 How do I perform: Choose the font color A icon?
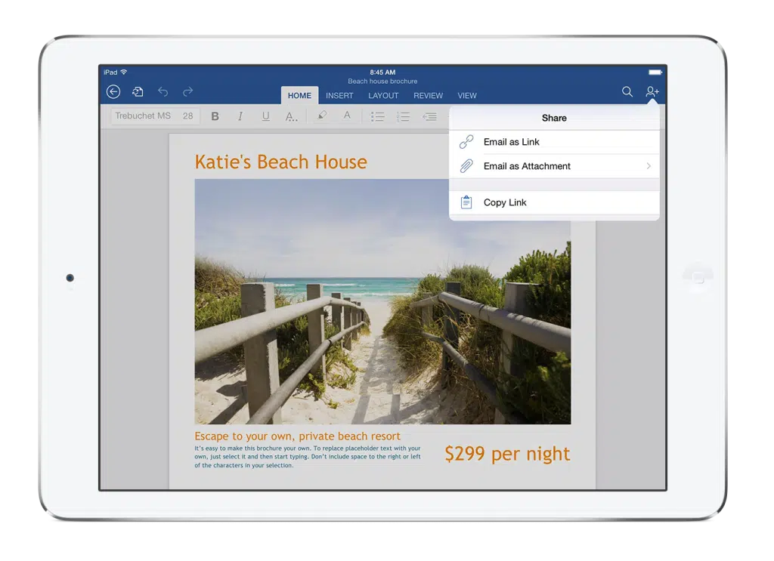(347, 116)
